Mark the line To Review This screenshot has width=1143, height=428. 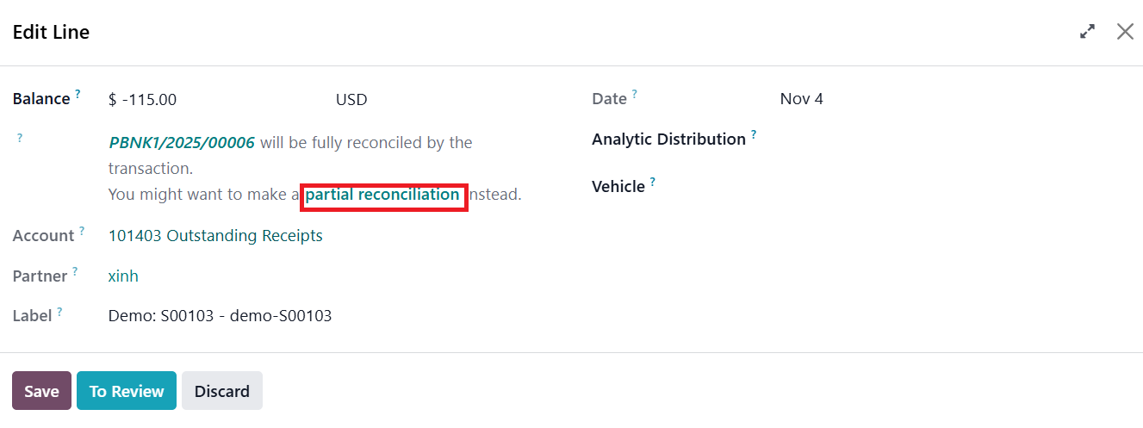[127, 391]
